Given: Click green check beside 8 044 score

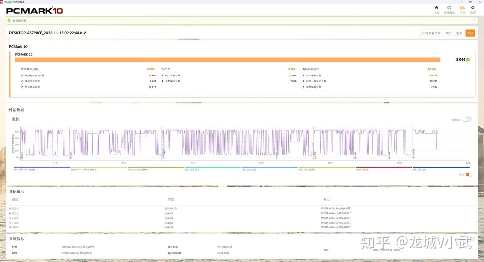Looking at the screenshot, I should (x=468, y=60).
